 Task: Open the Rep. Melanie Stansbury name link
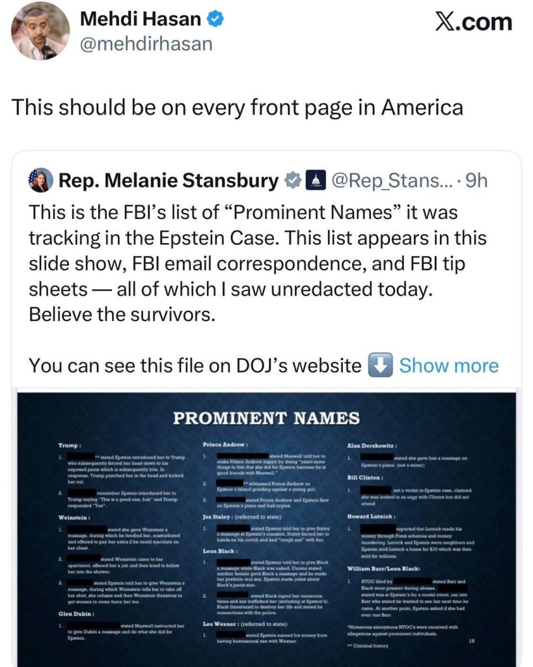point(169,180)
